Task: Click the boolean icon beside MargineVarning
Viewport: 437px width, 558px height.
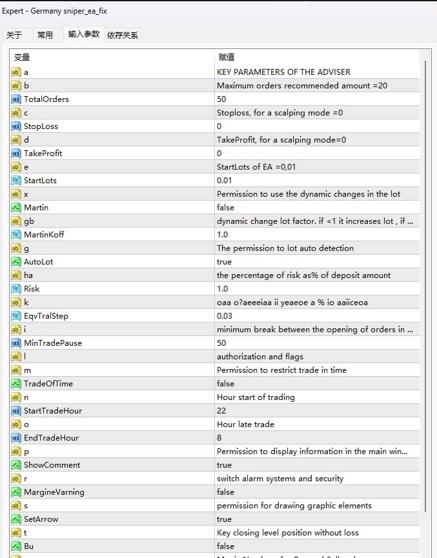Action: click(x=16, y=492)
